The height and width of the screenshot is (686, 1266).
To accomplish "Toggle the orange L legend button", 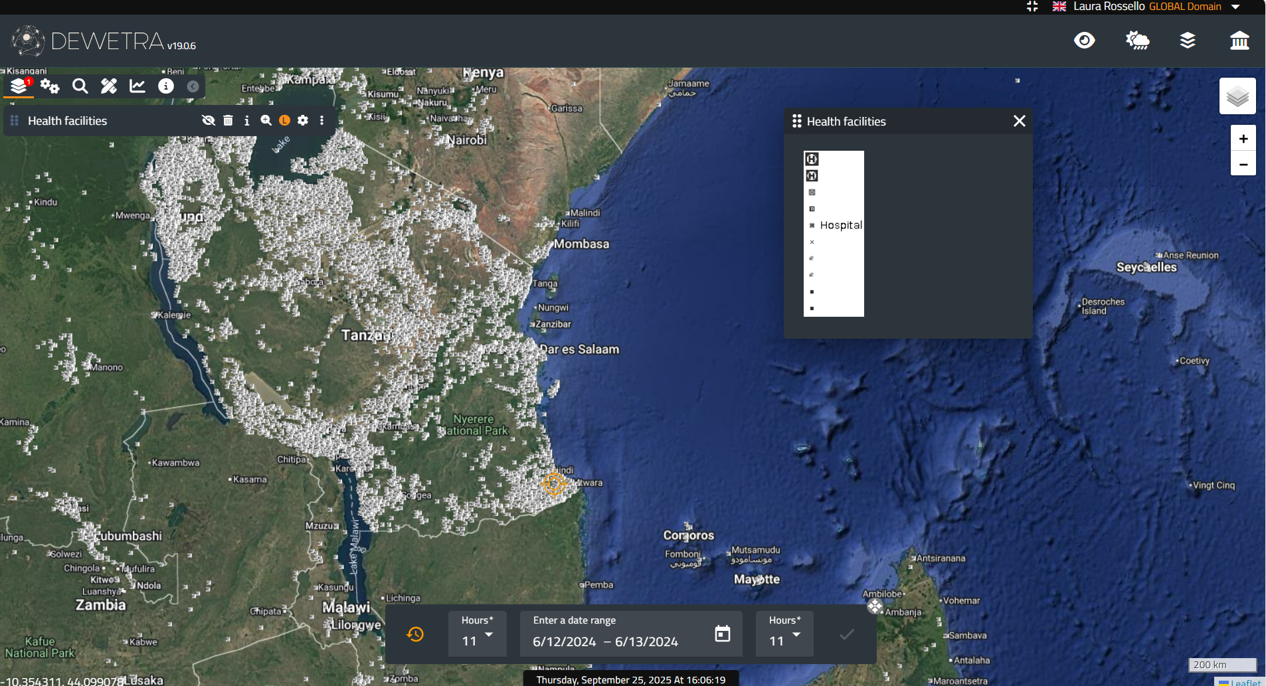I will coord(284,120).
